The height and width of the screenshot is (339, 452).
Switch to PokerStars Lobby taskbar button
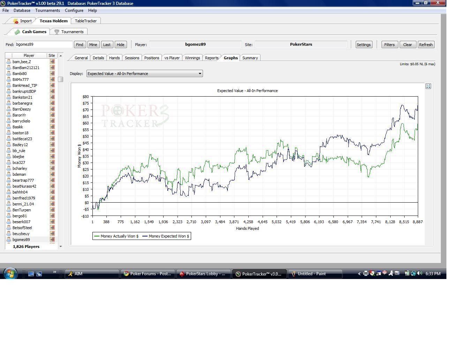[204, 274]
